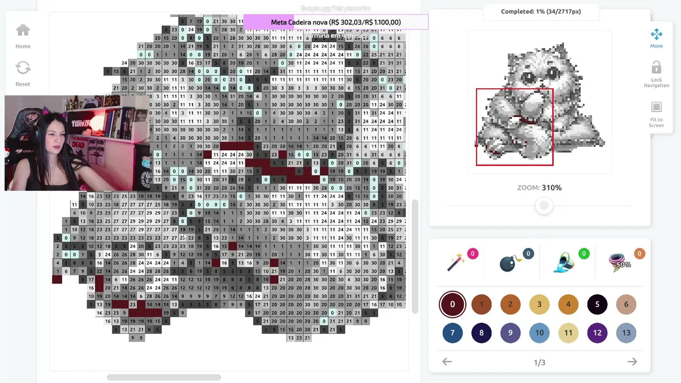681x383 pixels.
Task: Select color swatch 0
Action: (452, 304)
